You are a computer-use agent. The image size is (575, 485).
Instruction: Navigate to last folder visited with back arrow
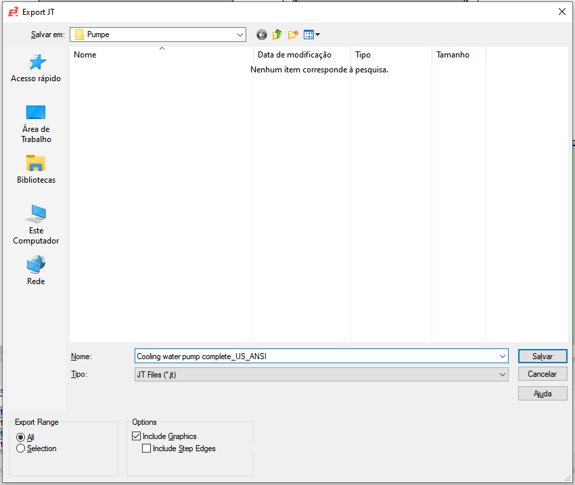pyautogui.click(x=261, y=34)
